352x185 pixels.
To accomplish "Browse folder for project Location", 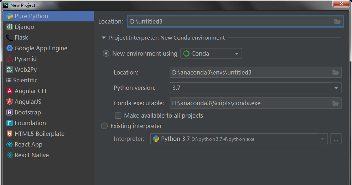I will coord(337,22).
